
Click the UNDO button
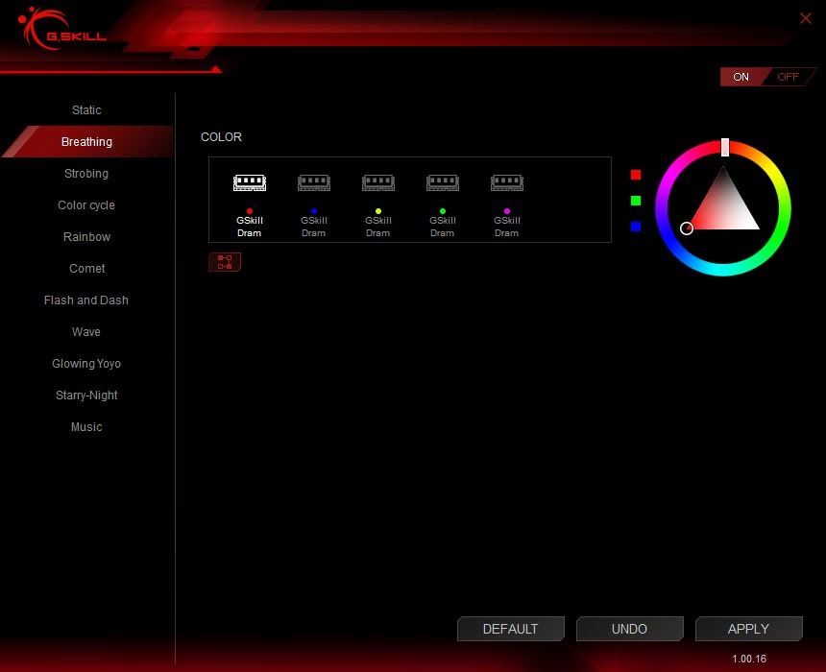tap(629, 629)
